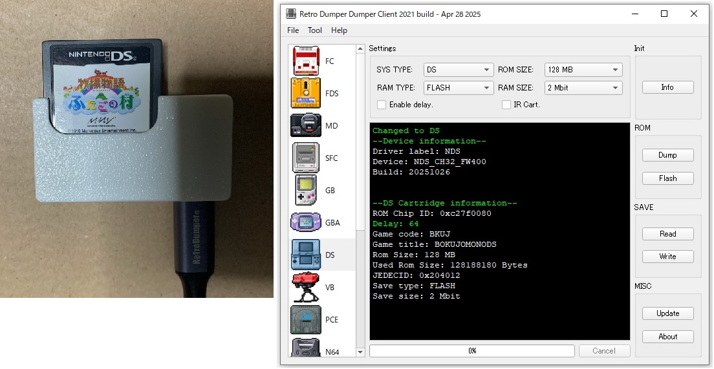The height and width of the screenshot is (369, 714).
Task: Open the ROM SIZE dropdown showing 128 MB
Action: pos(583,70)
